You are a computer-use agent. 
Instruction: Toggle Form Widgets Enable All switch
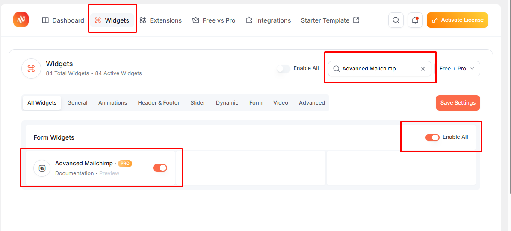(x=432, y=137)
